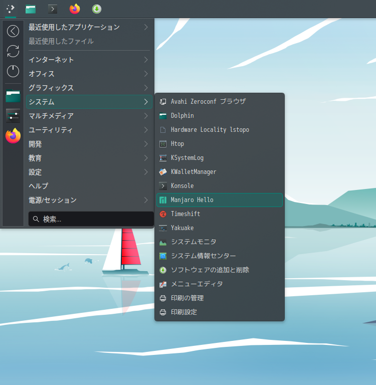Open the Htop menu entry
This screenshot has height=385, width=376.
tap(220, 144)
